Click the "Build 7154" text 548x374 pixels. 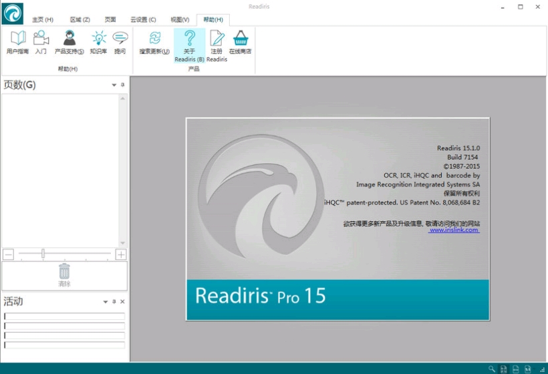pyautogui.click(x=462, y=157)
